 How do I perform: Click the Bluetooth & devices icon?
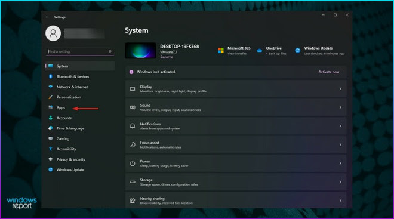[51, 76]
